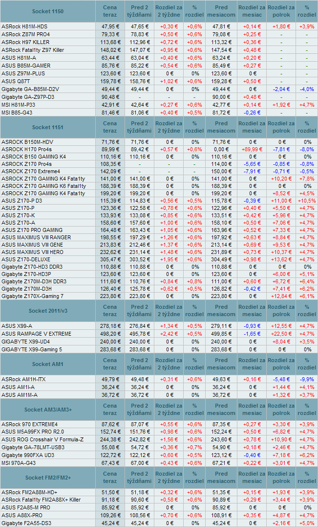Click "ASRock Fatal1ty Z97 Killer" product name
The width and height of the screenshot is (318, 527).
[x=33, y=50]
